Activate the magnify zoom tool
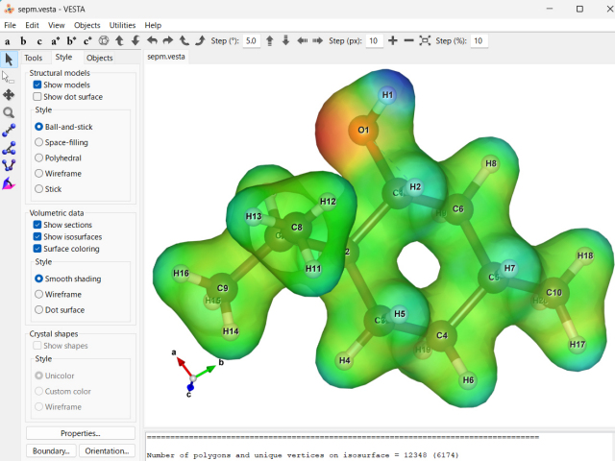 (9, 112)
